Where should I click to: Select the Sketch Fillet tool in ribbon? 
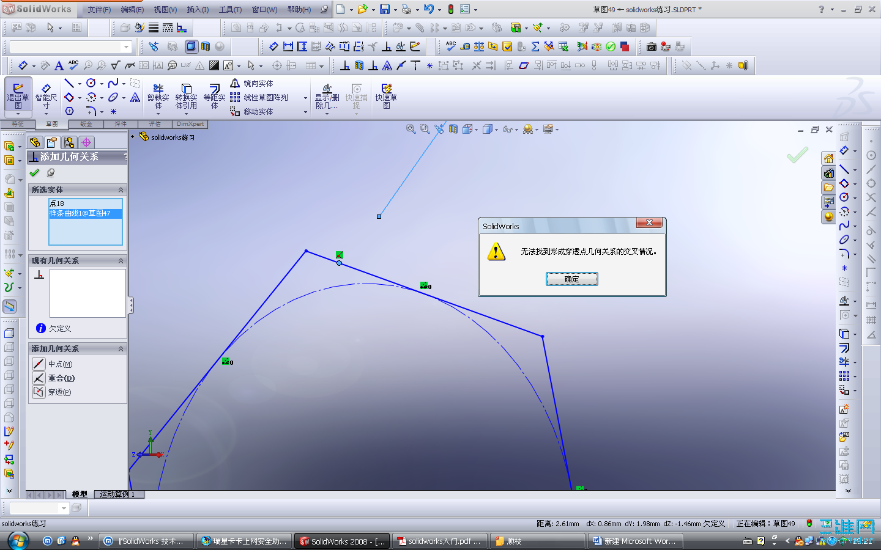tap(91, 111)
